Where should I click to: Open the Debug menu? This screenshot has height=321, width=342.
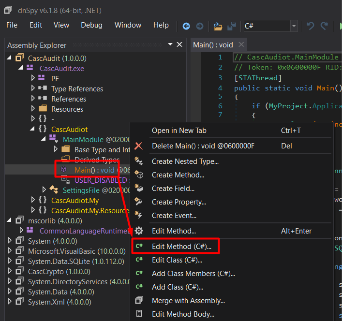pyautogui.click(x=91, y=25)
